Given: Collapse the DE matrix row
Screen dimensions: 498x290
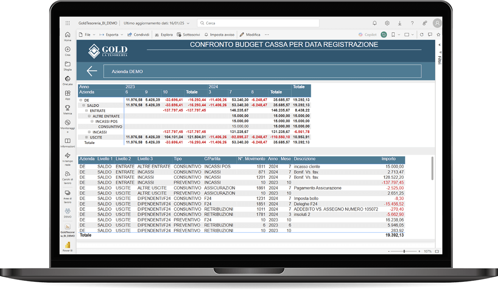Looking at the screenshot, I should coord(81,100).
